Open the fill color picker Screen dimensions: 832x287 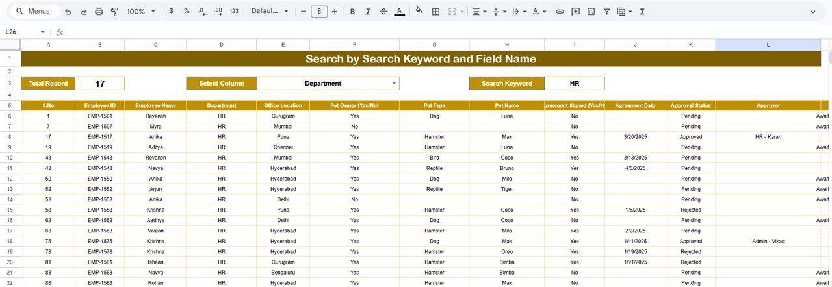[x=419, y=12]
